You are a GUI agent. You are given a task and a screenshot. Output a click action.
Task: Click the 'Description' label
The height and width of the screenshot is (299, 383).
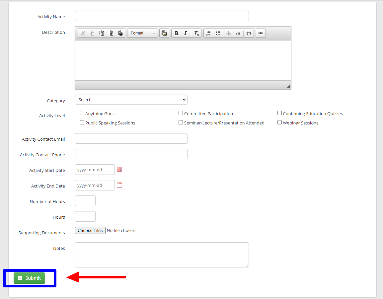click(x=53, y=32)
